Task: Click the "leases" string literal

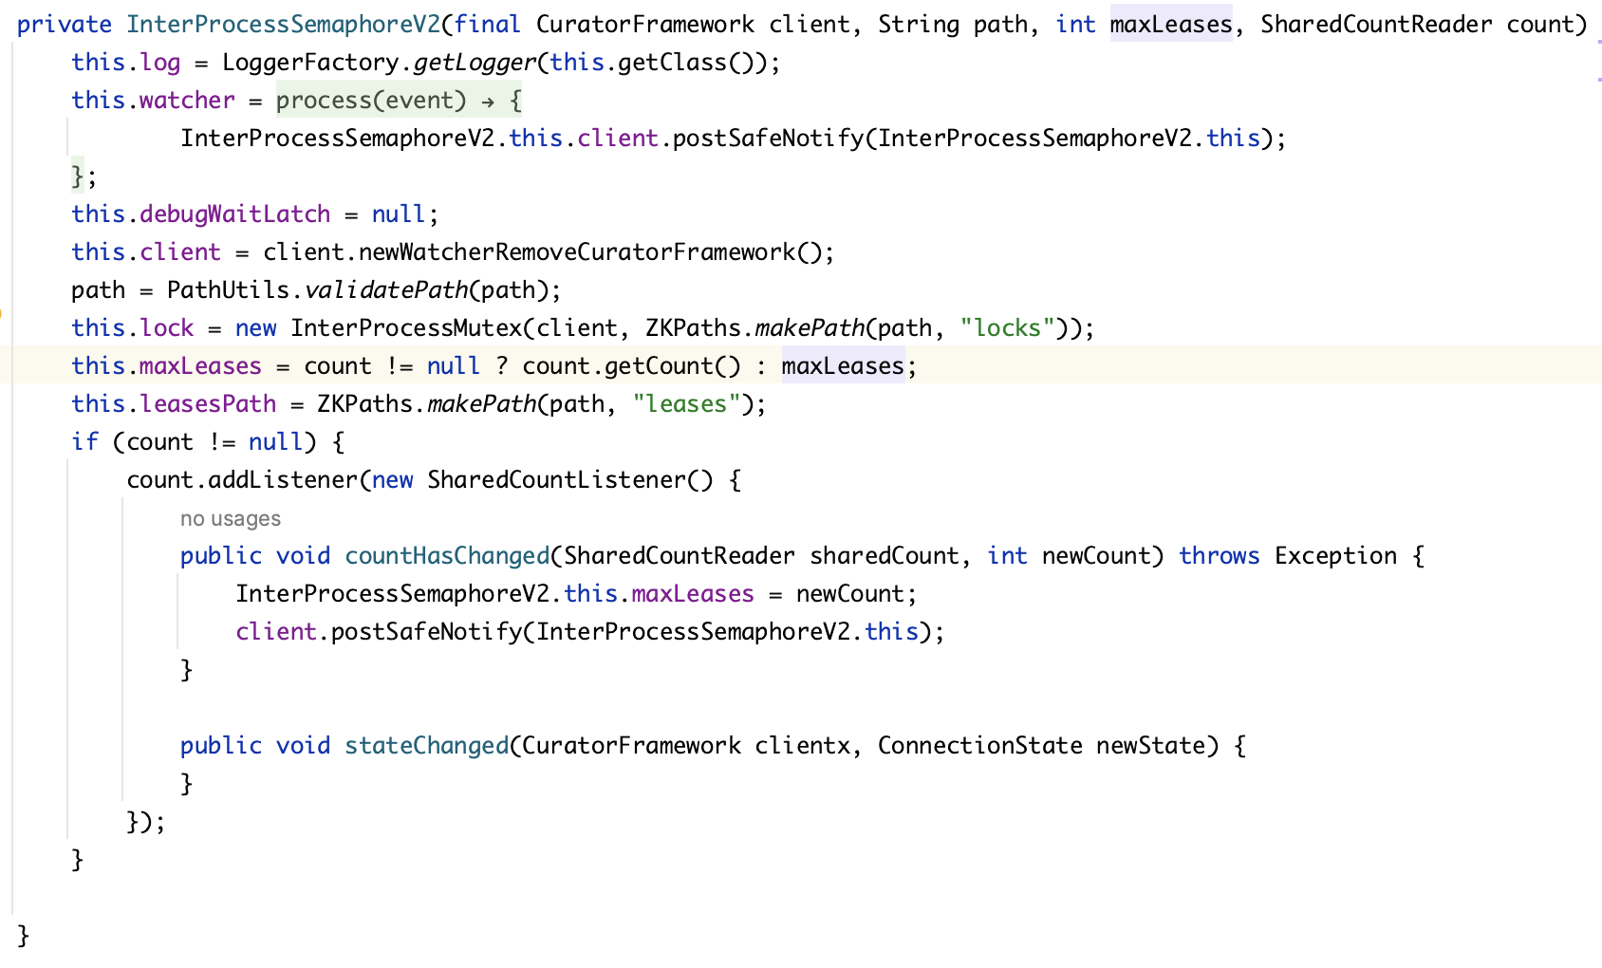Action: [x=686, y=403]
